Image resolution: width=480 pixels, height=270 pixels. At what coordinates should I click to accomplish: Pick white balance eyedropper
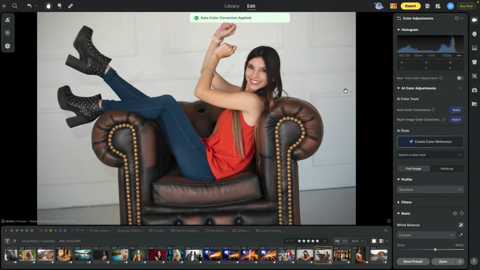click(x=461, y=235)
